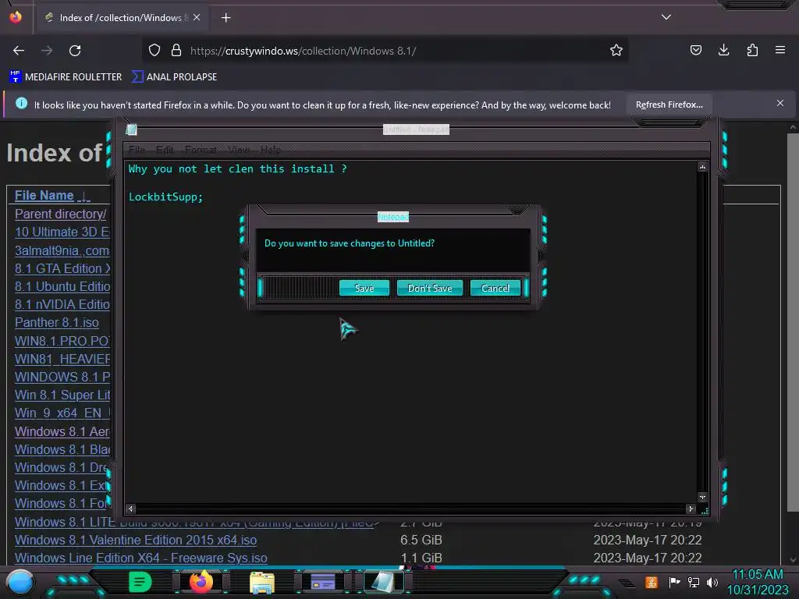Open the 8.1 GTA Edition link
This screenshot has width=799, height=599.
62,268
